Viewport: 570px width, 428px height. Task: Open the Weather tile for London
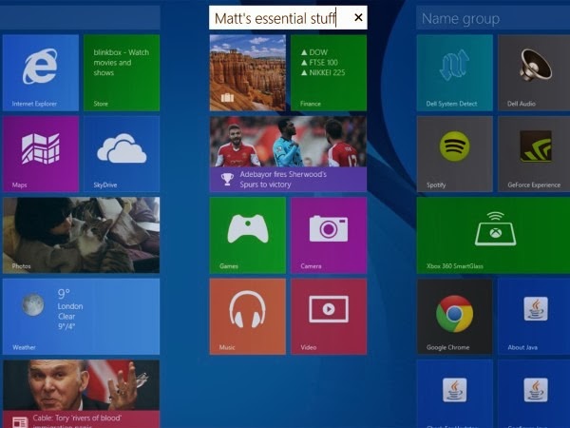(81, 317)
